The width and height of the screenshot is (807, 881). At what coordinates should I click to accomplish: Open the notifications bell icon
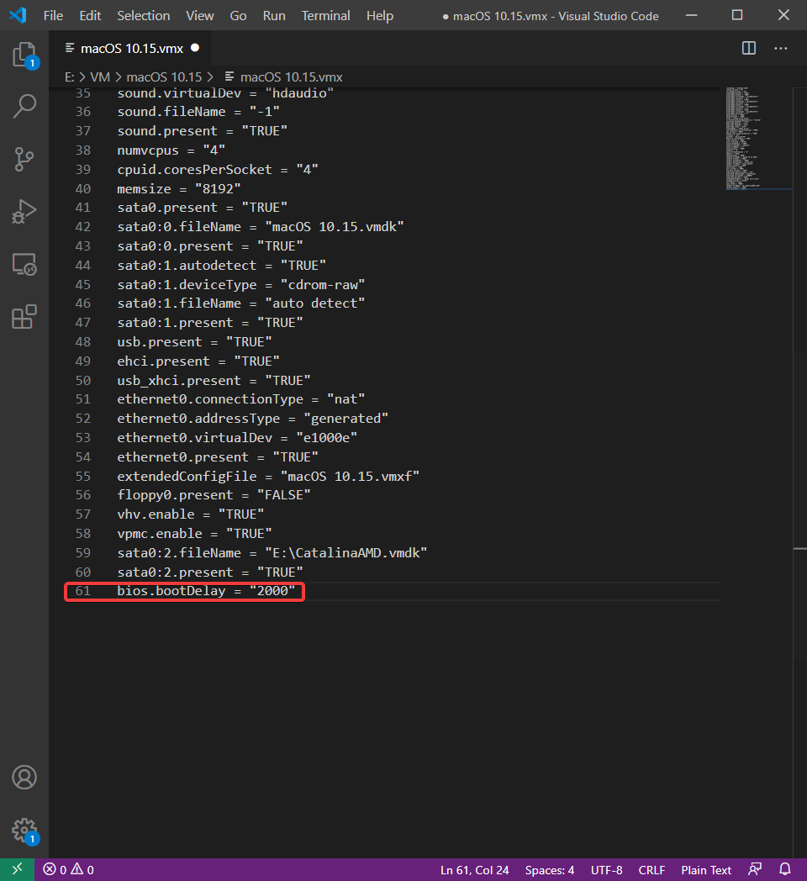point(785,870)
